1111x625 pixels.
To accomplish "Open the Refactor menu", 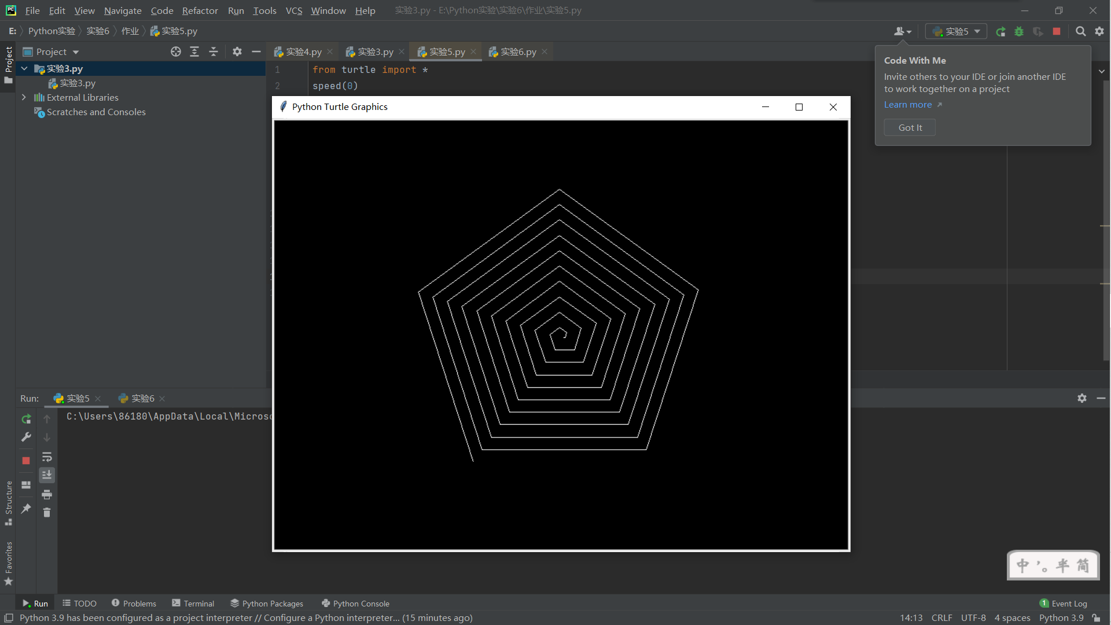I will click(200, 10).
